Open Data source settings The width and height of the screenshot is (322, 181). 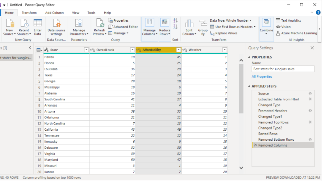[56, 27]
